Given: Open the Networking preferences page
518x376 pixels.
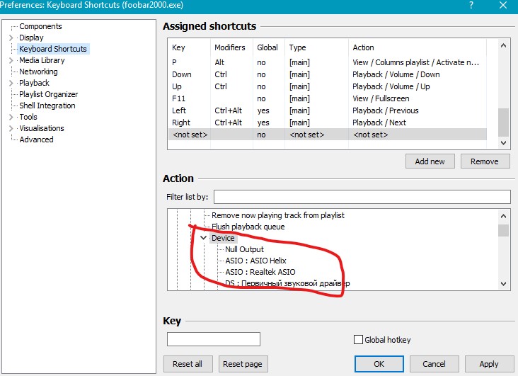Looking at the screenshot, I should pos(38,72).
